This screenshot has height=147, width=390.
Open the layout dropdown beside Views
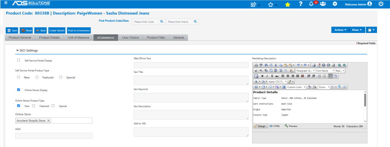click(x=371, y=30)
